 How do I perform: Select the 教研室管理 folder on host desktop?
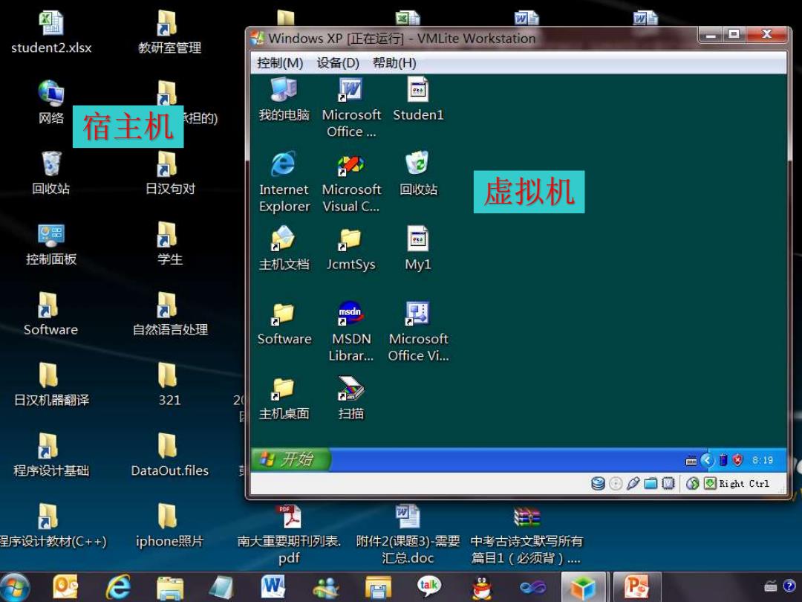[x=169, y=33]
